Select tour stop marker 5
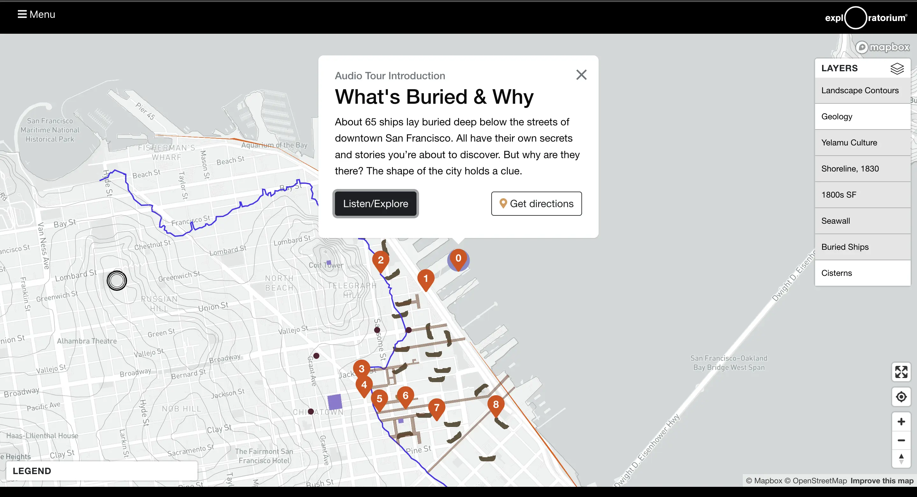This screenshot has height=497, width=917. (x=380, y=400)
